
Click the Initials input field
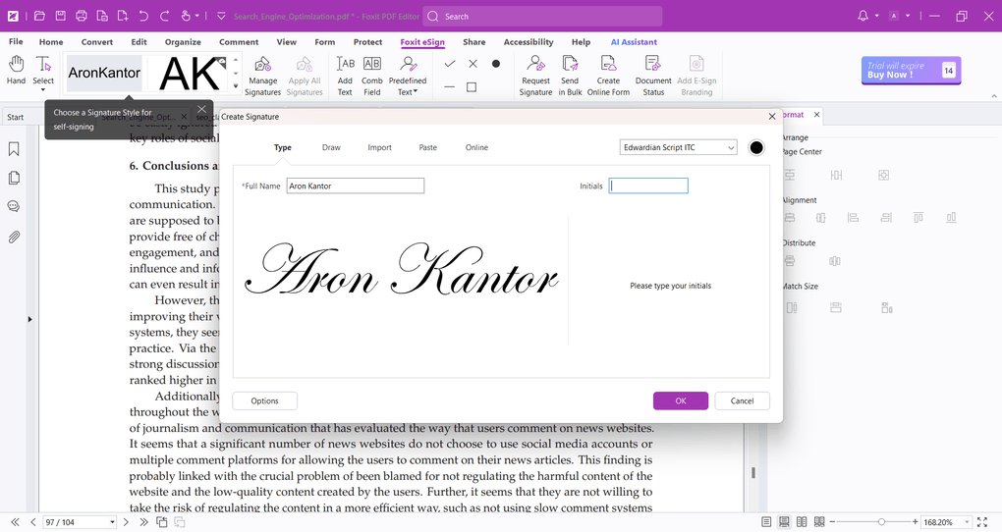(x=648, y=186)
